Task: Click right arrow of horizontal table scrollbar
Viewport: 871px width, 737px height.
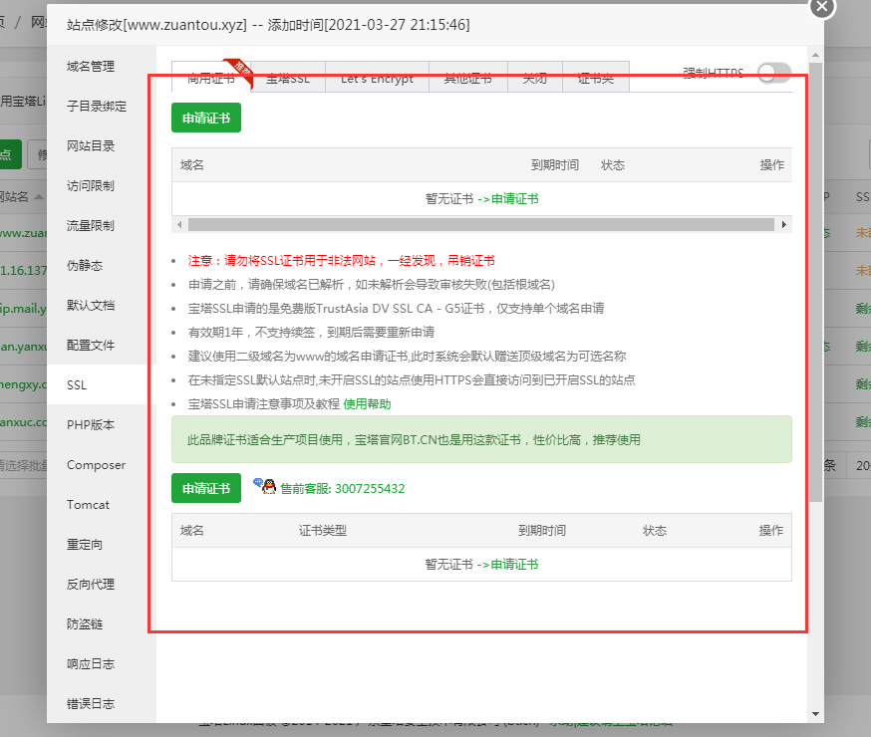Action: coord(783,225)
